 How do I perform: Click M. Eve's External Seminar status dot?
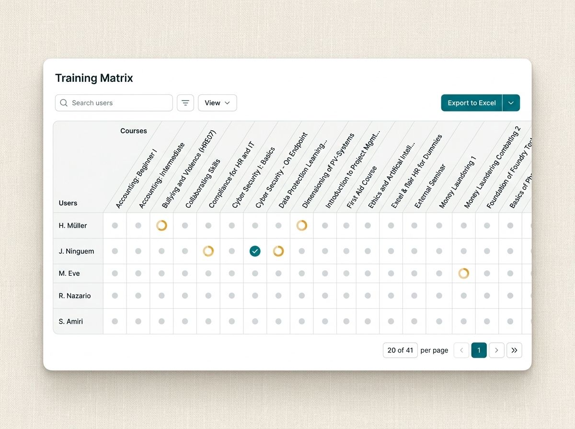tap(414, 273)
